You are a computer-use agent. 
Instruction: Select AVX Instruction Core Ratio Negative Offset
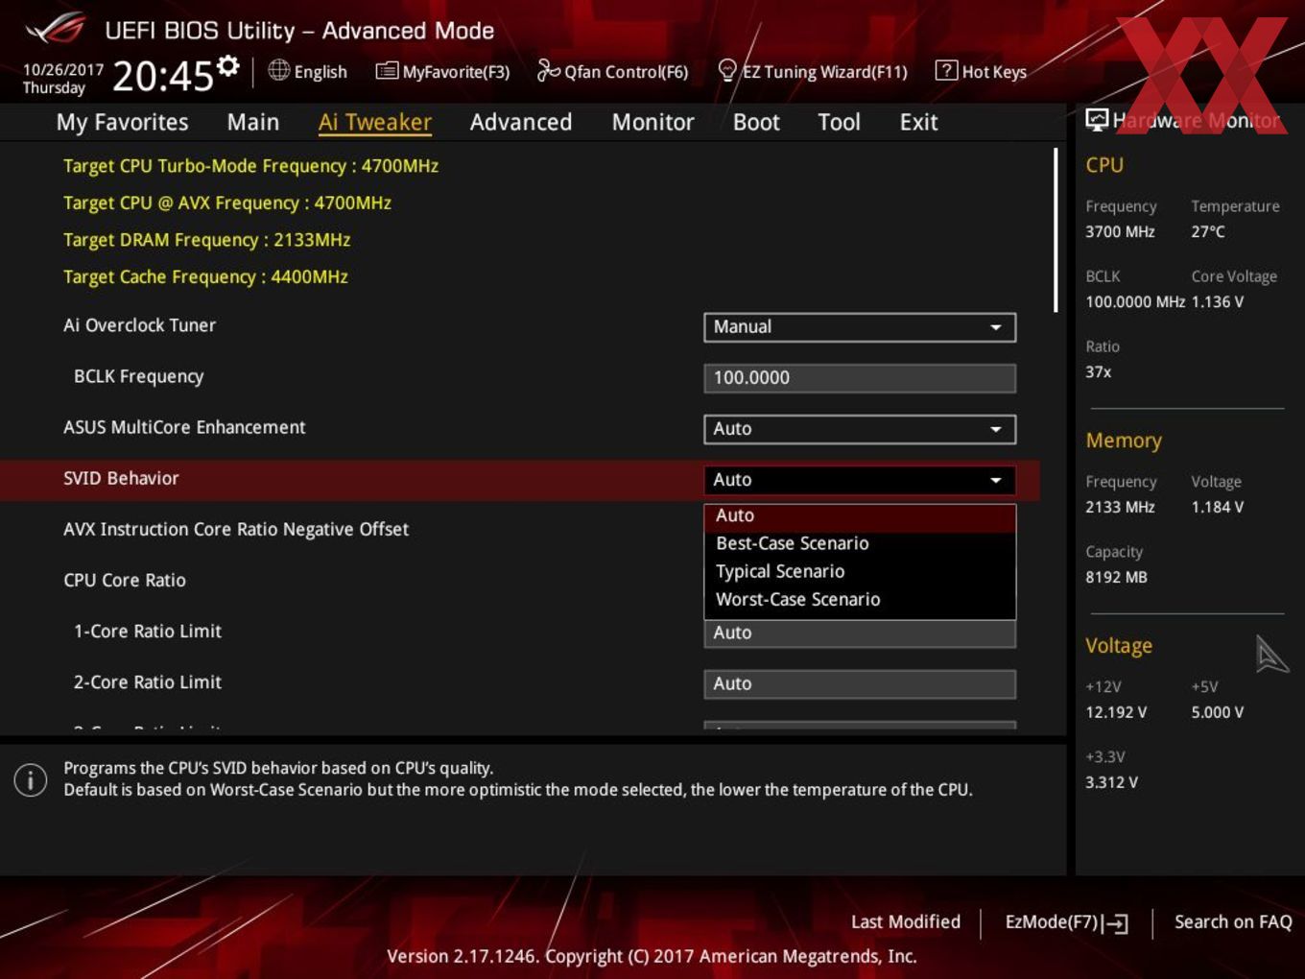(x=236, y=529)
